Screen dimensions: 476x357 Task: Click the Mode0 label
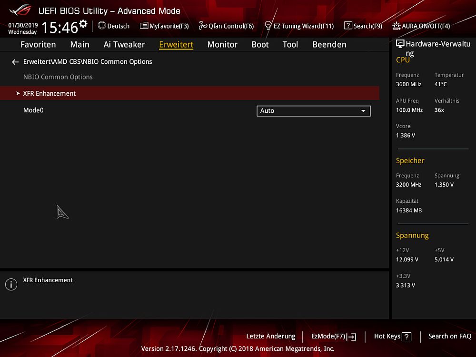coord(33,110)
